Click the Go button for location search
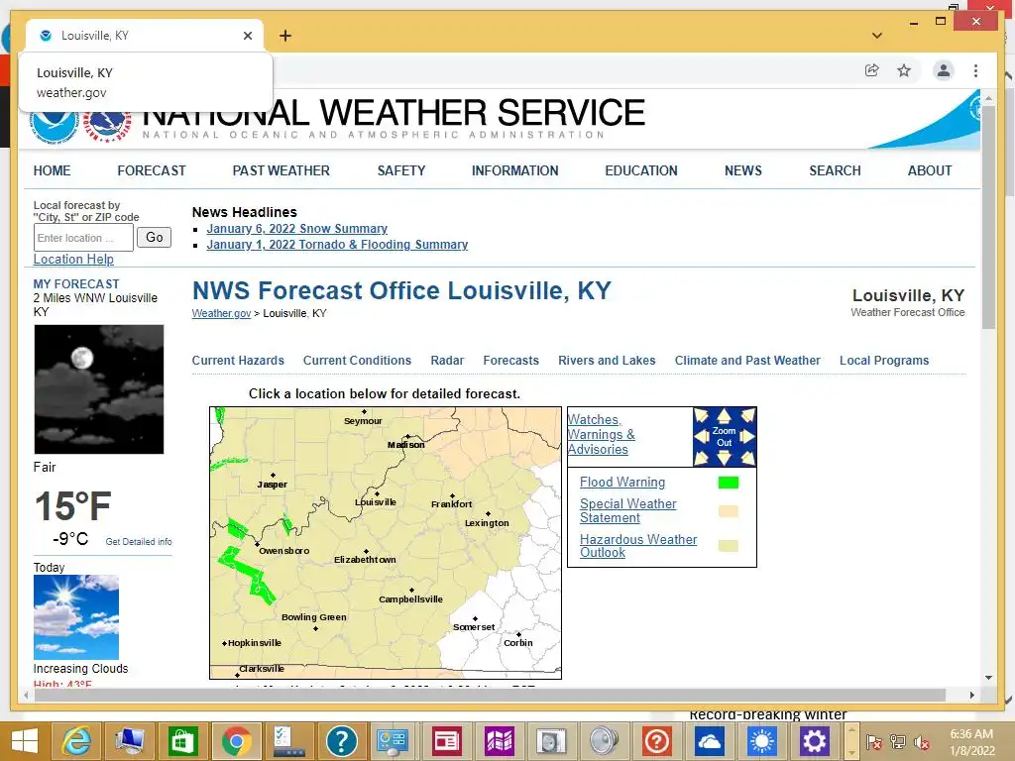This screenshot has width=1015, height=761. (154, 238)
